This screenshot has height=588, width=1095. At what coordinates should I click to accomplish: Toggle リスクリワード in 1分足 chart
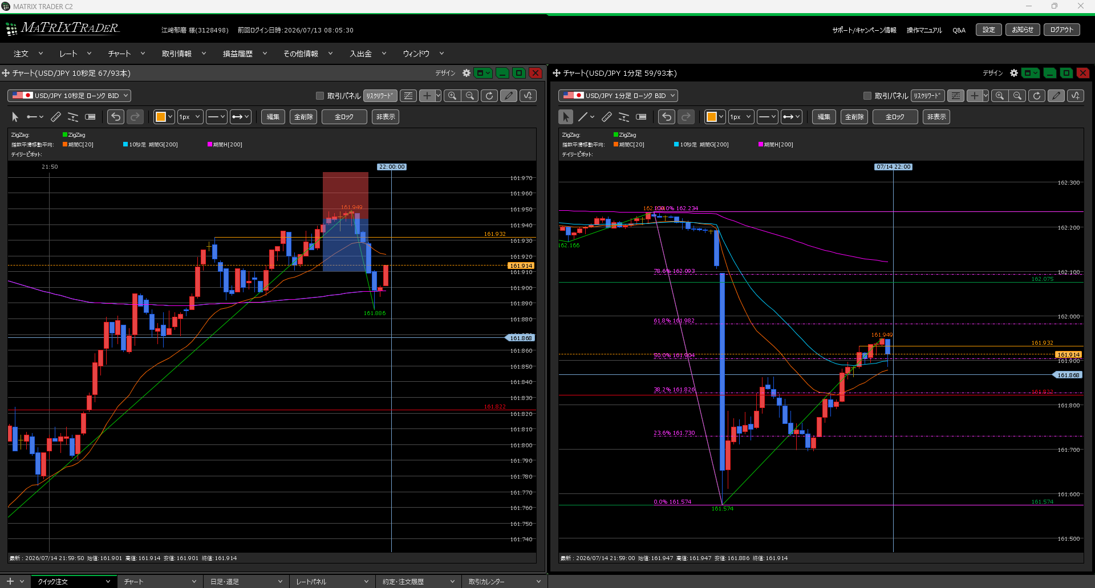tap(927, 96)
